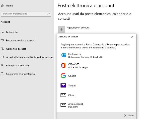The width and height of the screenshot is (153, 119).
Task: Click the Home house icon
Action: coord(2,5)
